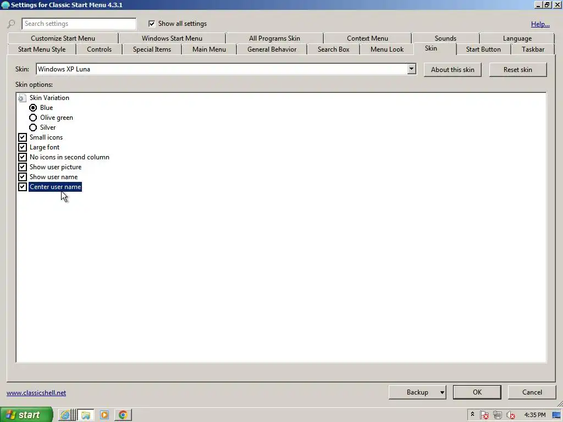Toggle No icons in second column
563x422 pixels.
22,157
